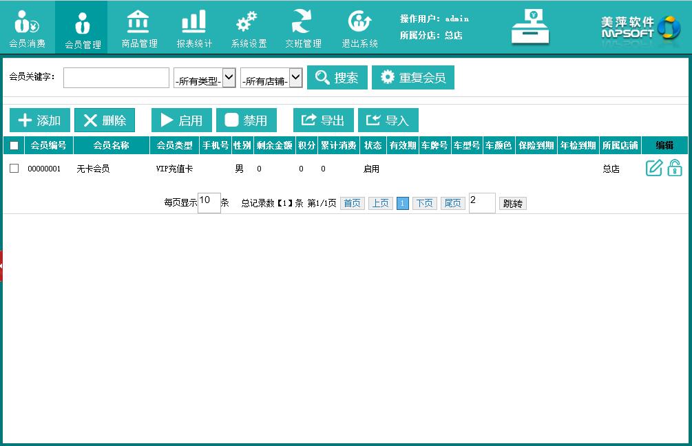Click the edit pencil icon for 无卡会员
This screenshot has height=446, width=692.
tap(653, 168)
